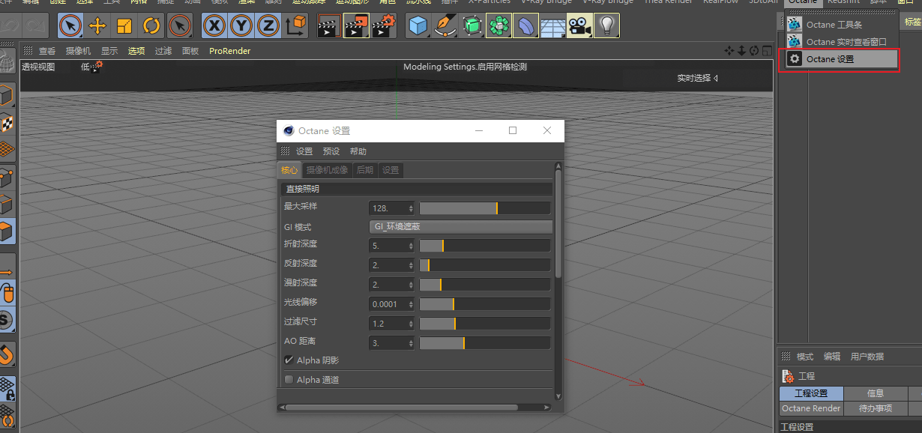Image resolution: width=922 pixels, height=433 pixels.
Task: Open the render settings clapperboard icon
Action: point(384,26)
